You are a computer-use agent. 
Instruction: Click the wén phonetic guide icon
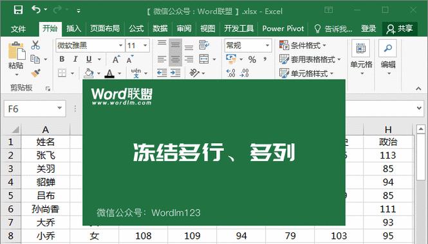[x=136, y=73]
